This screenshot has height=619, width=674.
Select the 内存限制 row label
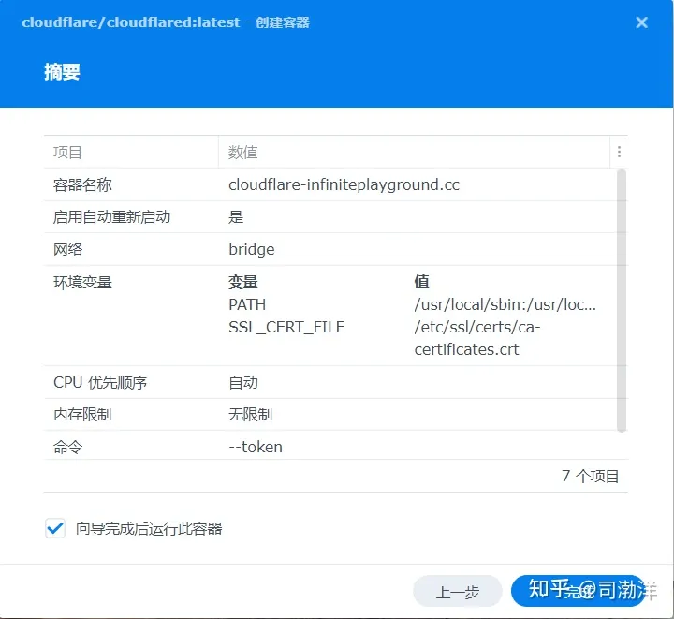click(x=82, y=415)
